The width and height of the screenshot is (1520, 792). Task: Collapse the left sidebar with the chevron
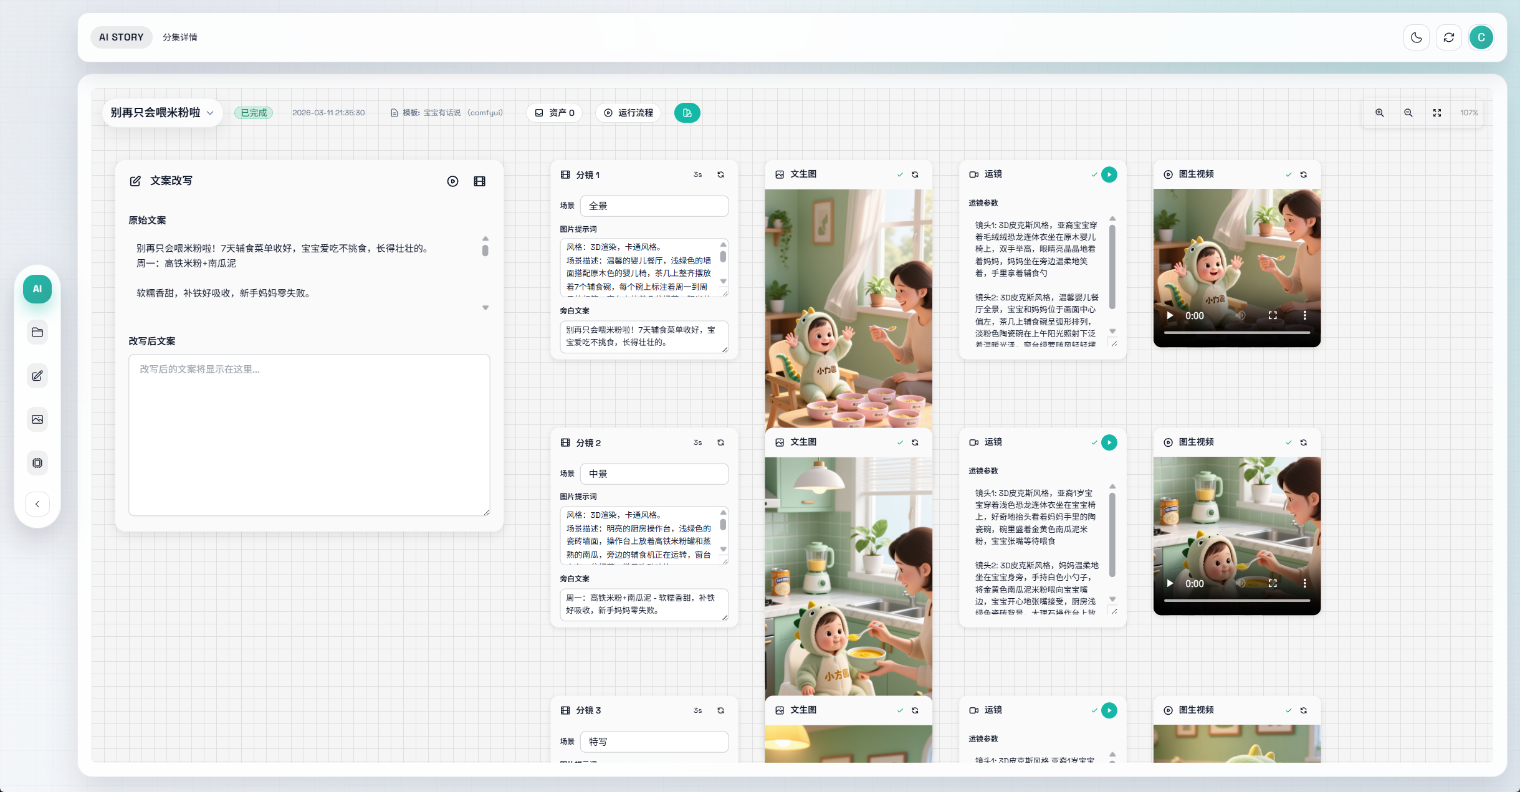[x=37, y=504]
